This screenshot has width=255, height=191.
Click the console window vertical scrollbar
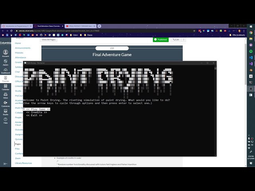pyautogui.click(x=215, y=111)
